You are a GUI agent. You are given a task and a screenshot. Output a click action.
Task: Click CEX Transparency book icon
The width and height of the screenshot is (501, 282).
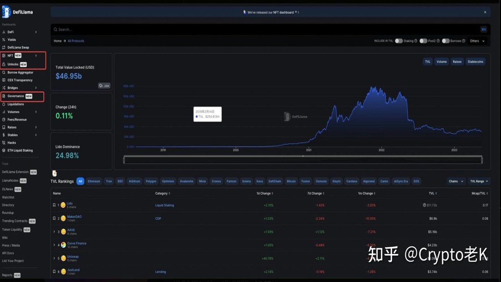point(4,80)
